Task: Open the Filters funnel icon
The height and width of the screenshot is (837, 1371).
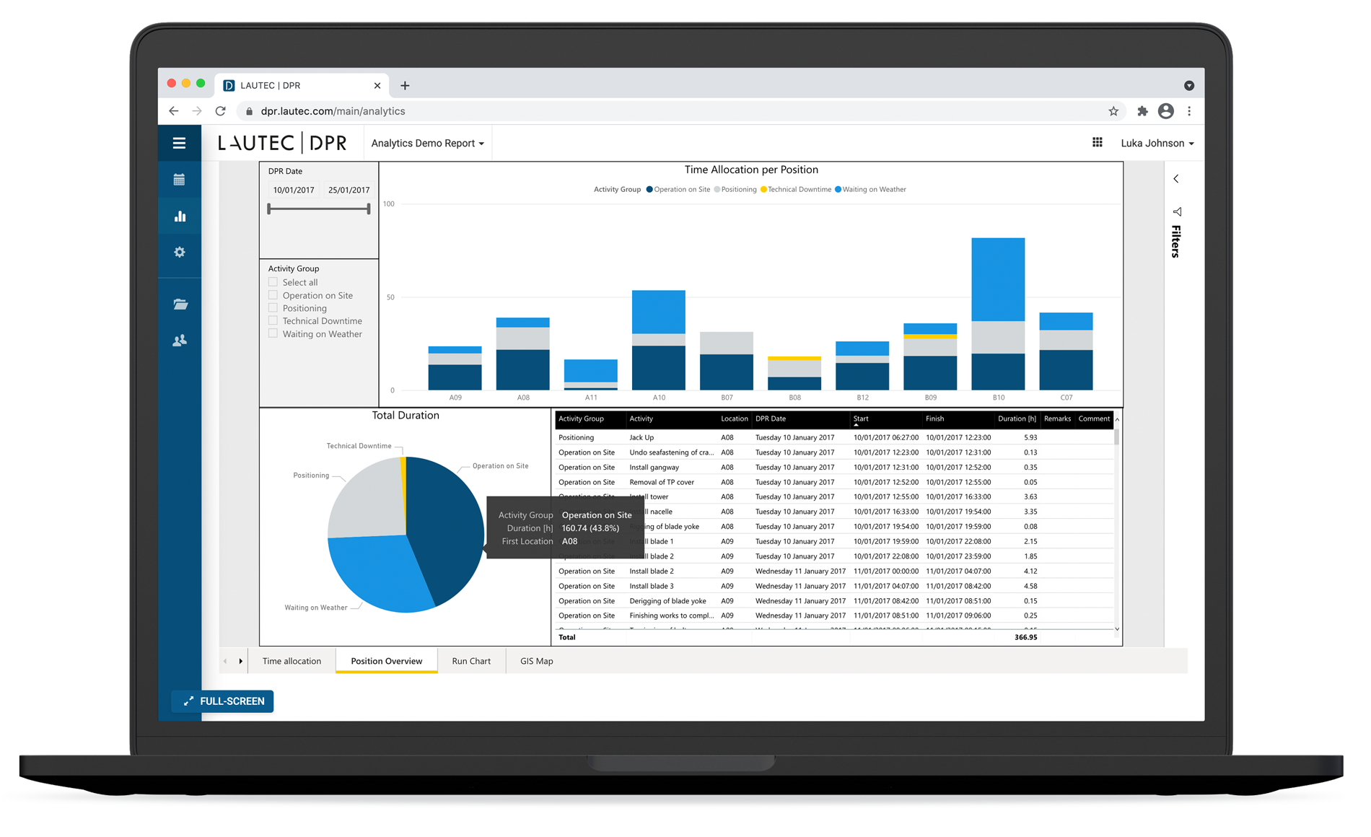Action: coord(1178,211)
